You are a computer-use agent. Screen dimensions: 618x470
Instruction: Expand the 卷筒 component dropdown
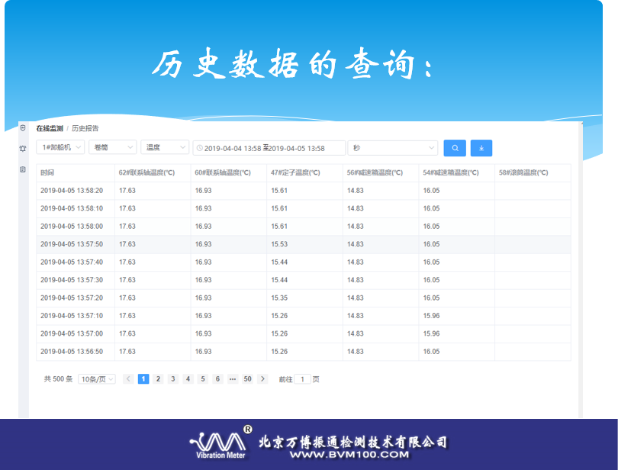(x=112, y=148)
